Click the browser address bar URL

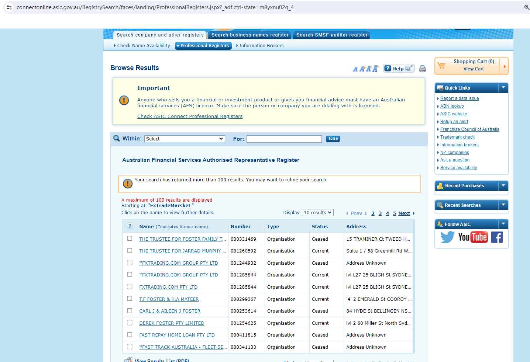coord(155,7)
